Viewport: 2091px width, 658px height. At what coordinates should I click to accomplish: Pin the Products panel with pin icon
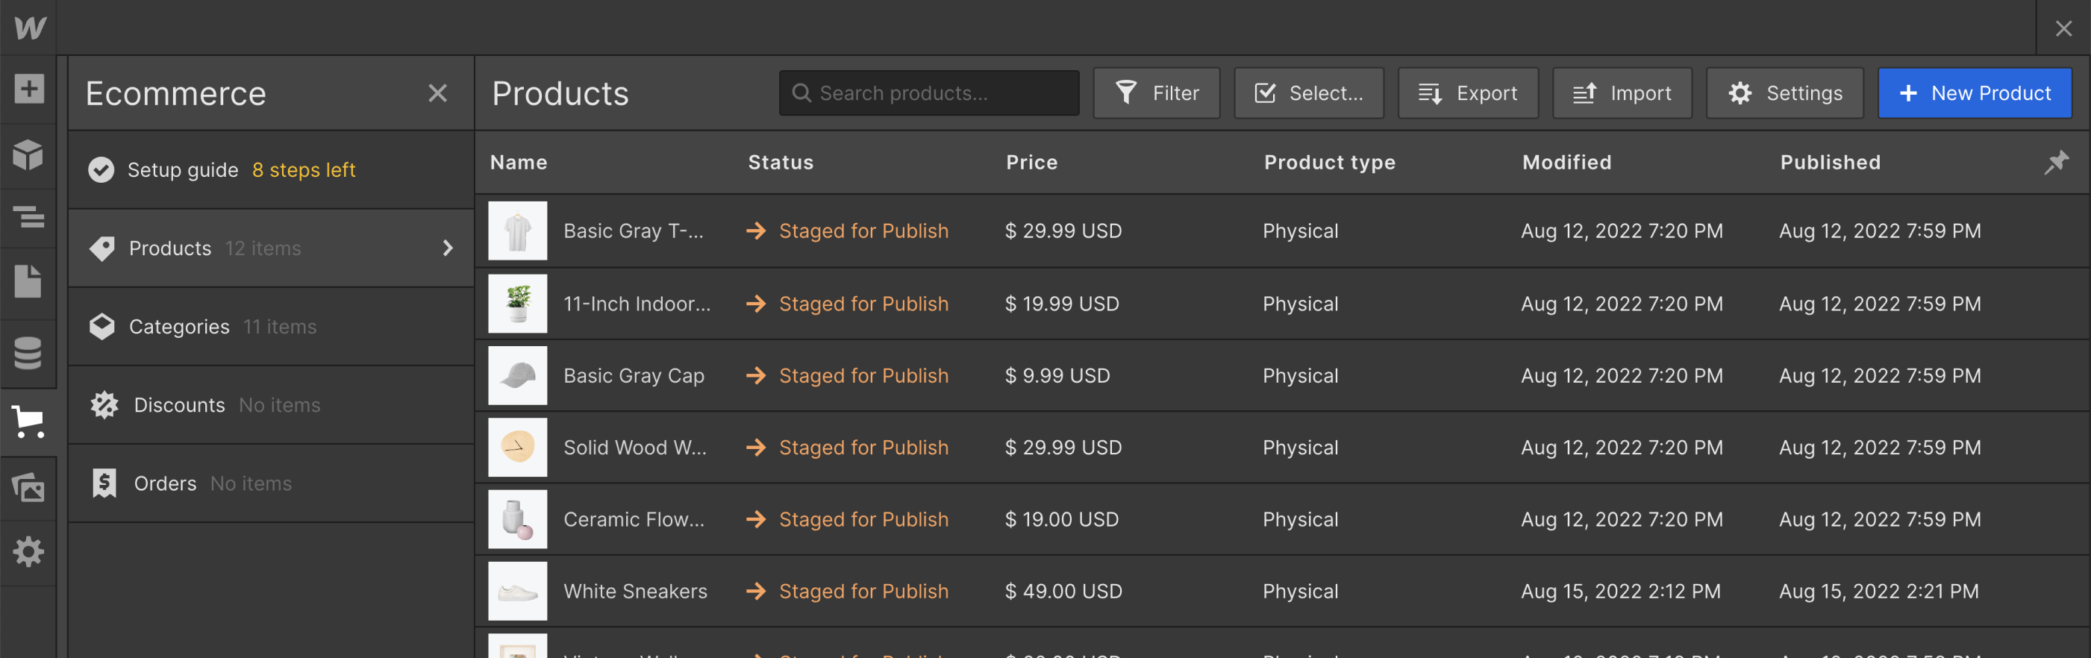(x=2057, y=161)
